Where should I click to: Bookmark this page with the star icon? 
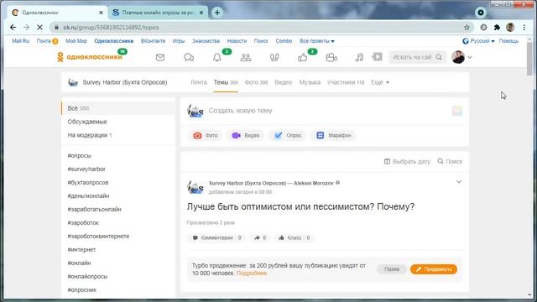(467, 28)
